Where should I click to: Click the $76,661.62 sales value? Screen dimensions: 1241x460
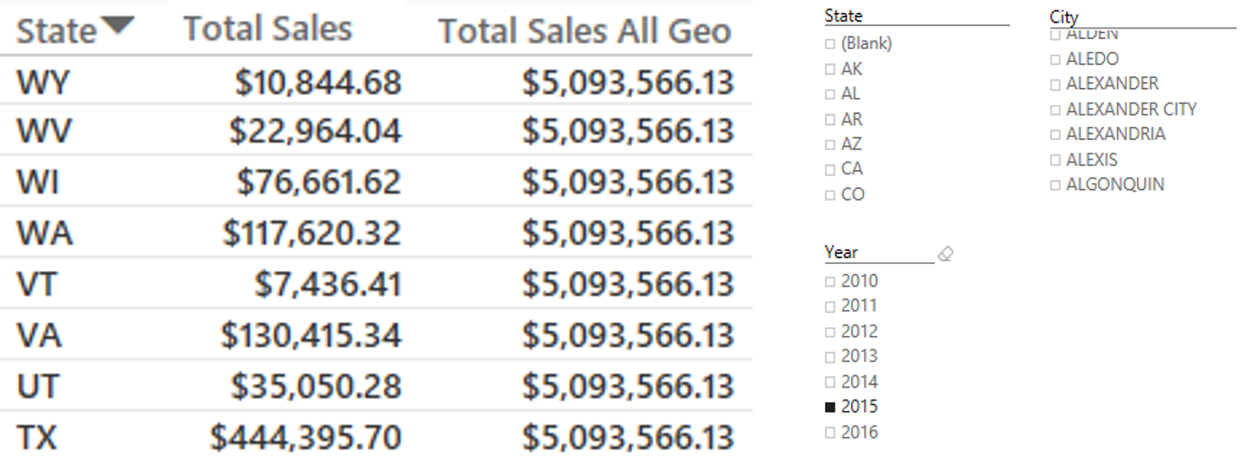(x=319, y=182)
